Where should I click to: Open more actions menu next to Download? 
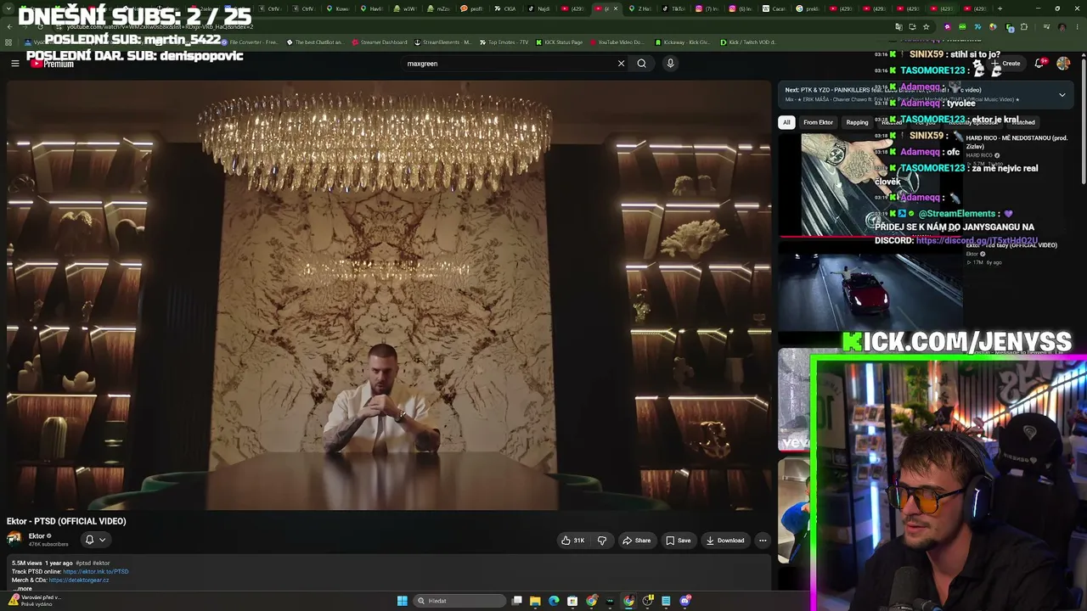click(763, 541)
